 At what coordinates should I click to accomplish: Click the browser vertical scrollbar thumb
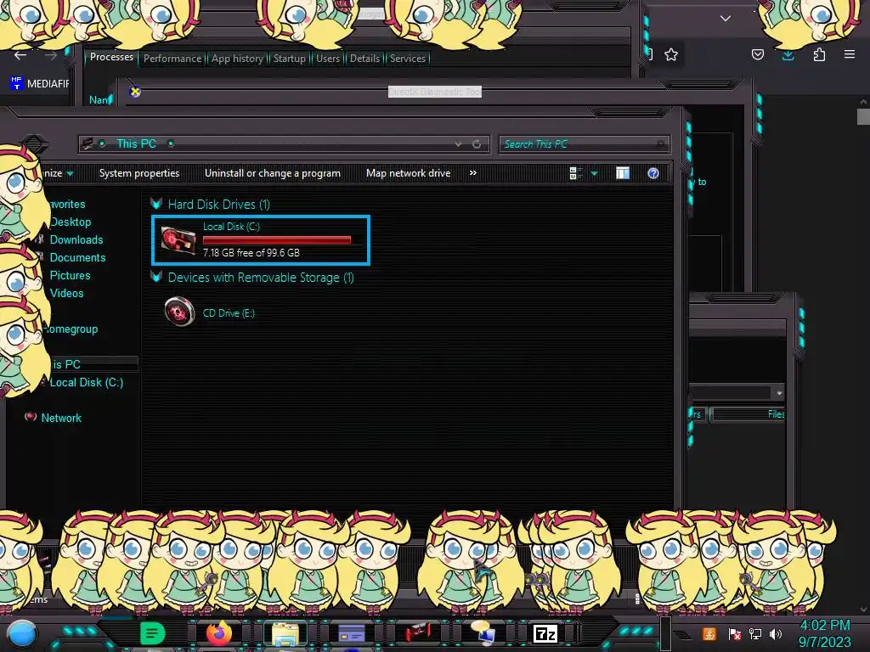(x=863, y=117)
